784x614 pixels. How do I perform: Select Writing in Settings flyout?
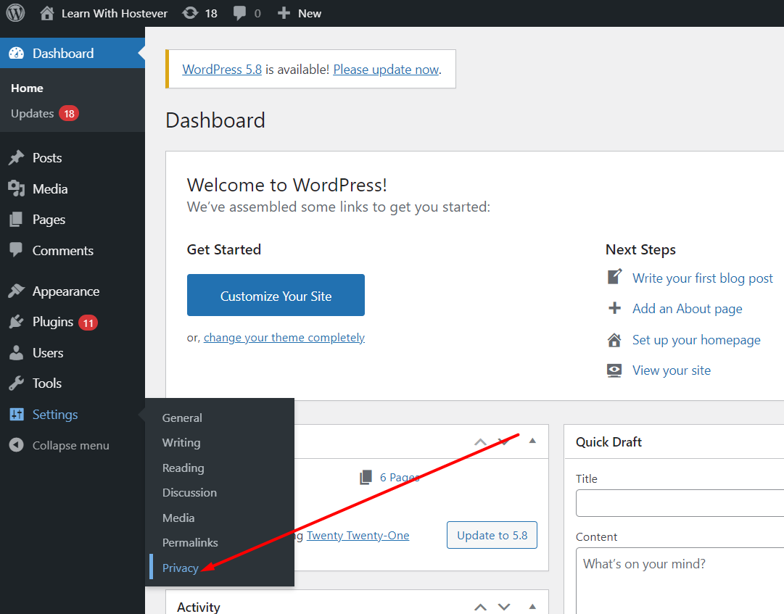pyautogui.click(x=181, y=443)
